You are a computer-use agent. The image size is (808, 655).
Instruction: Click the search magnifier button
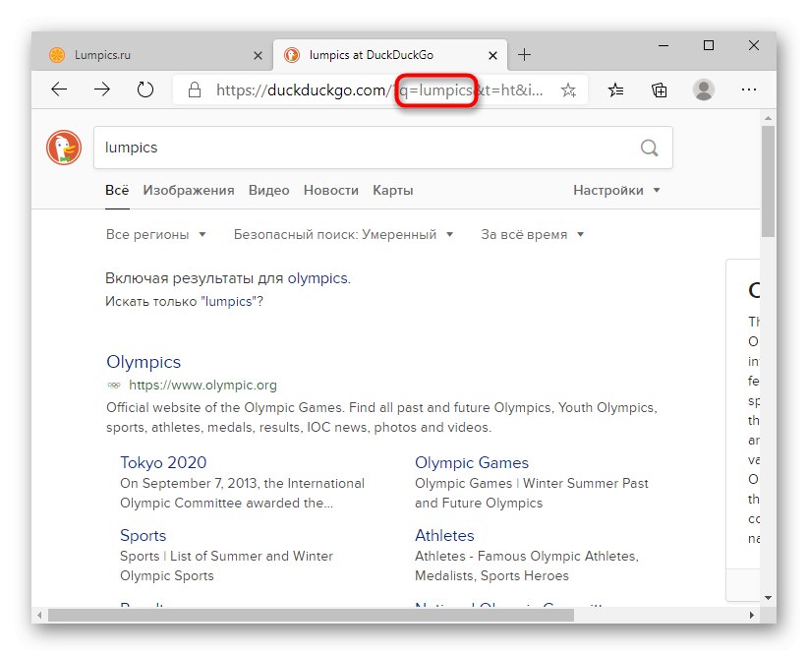[649, 148]
